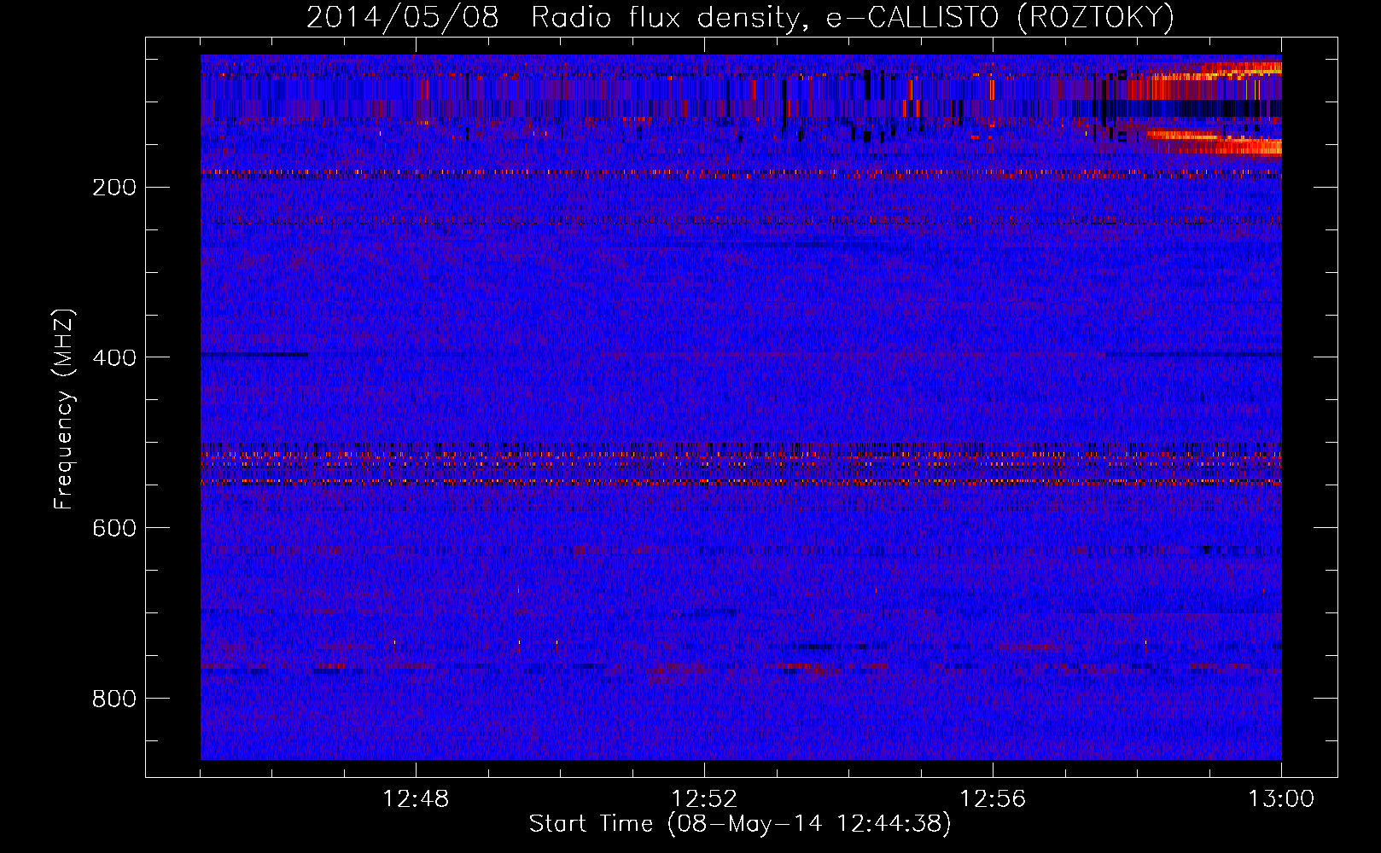Click the 400 frequency tick label

pyautogui.click(x=114, y=358)
